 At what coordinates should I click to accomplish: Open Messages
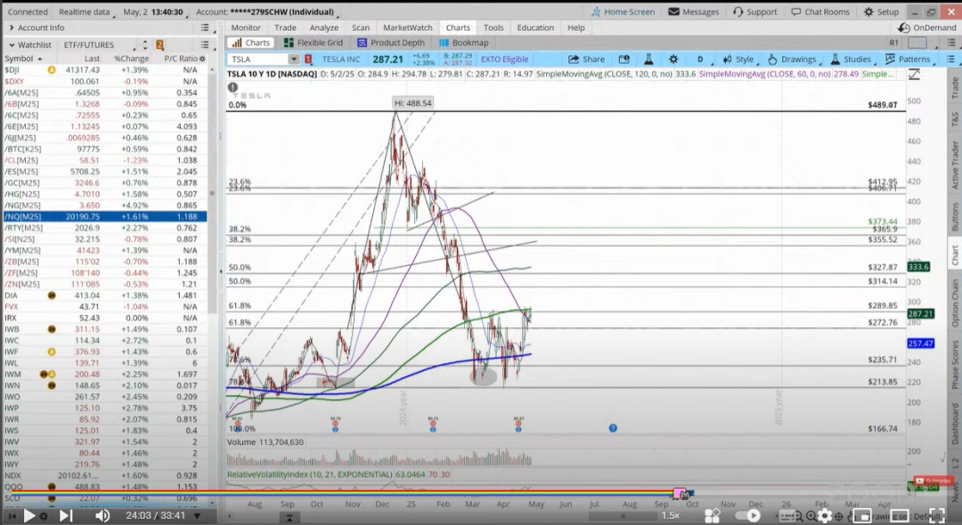[x=693, y=12]
